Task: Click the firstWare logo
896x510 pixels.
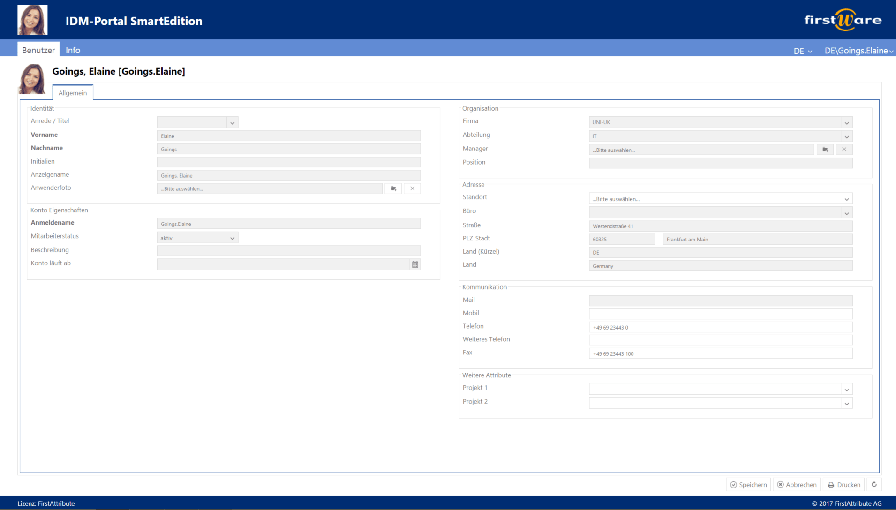Action: (843, 20)
